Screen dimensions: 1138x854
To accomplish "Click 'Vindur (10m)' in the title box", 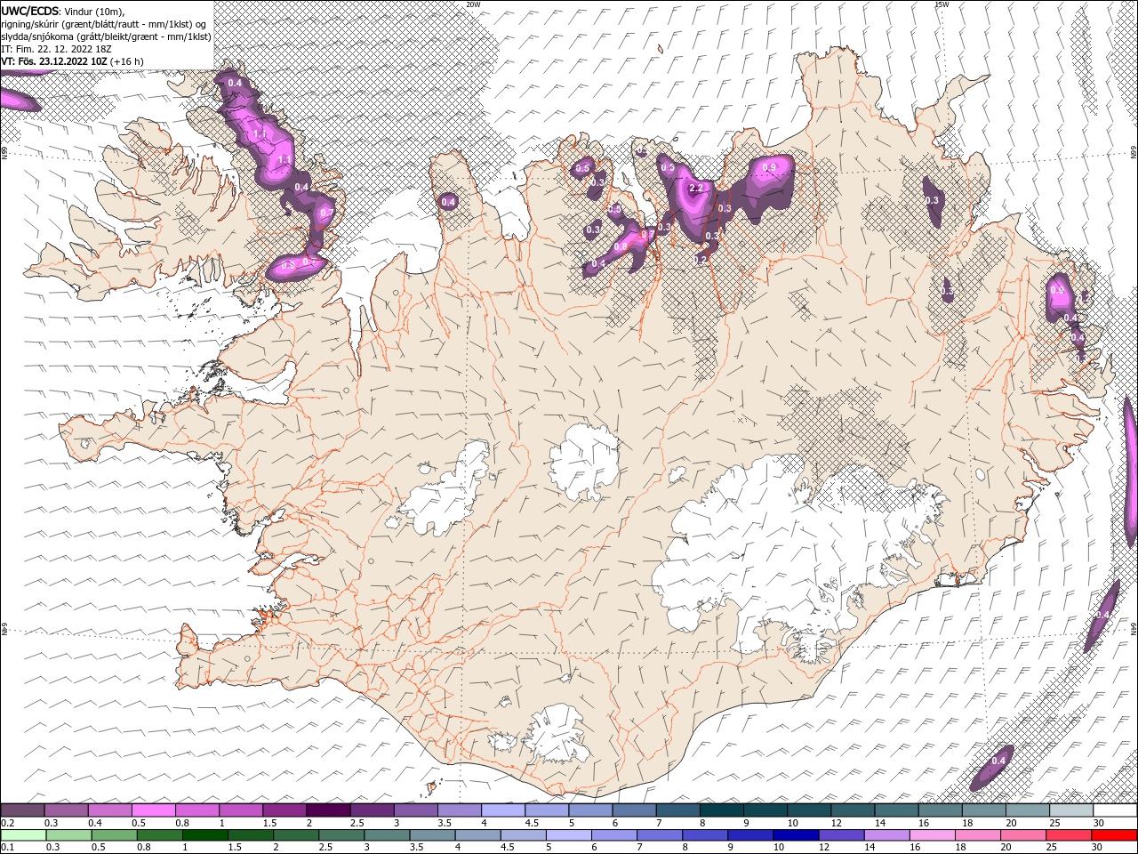I will tap(95, 11).
